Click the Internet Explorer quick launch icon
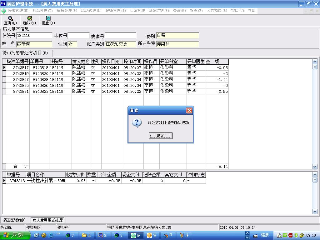This screenshot has width=320, height=240. (51, 235)
